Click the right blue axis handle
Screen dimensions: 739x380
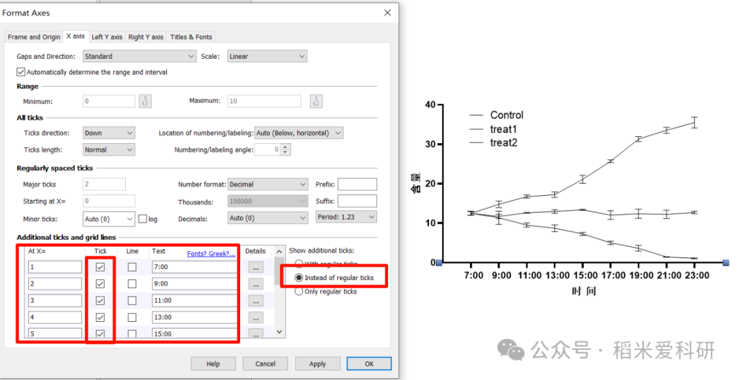[726, 262]
